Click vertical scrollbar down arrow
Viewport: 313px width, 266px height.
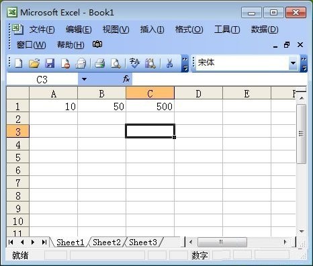[x=302, y=232]
